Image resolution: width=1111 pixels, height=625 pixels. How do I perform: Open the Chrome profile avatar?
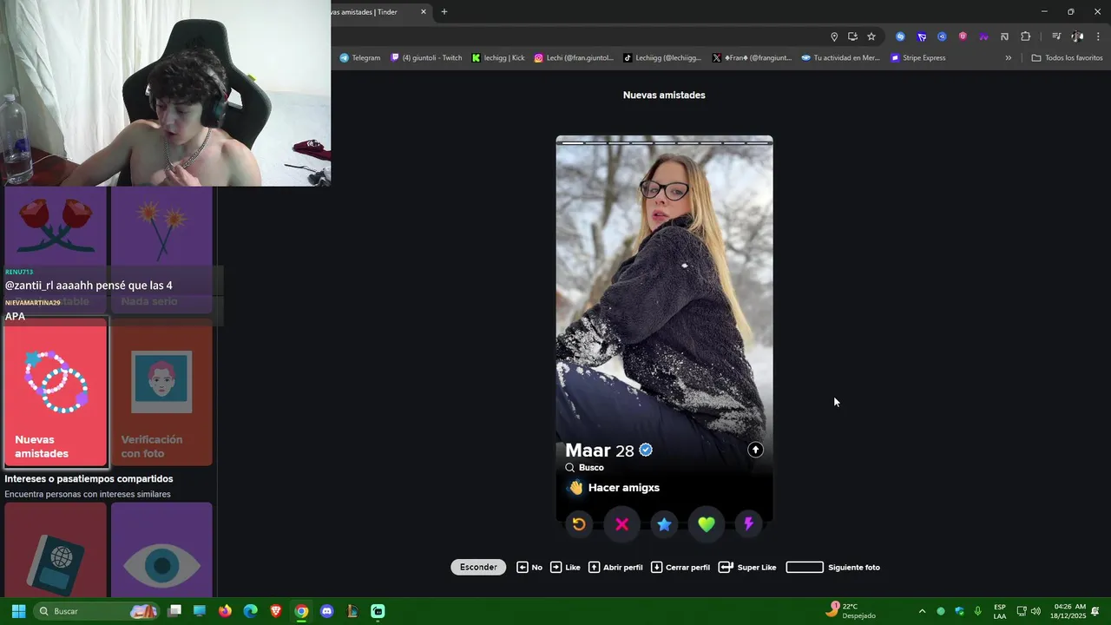[x=1077, y=36]
